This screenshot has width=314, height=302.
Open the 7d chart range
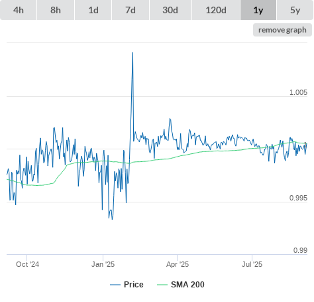[x=131, y=10]
